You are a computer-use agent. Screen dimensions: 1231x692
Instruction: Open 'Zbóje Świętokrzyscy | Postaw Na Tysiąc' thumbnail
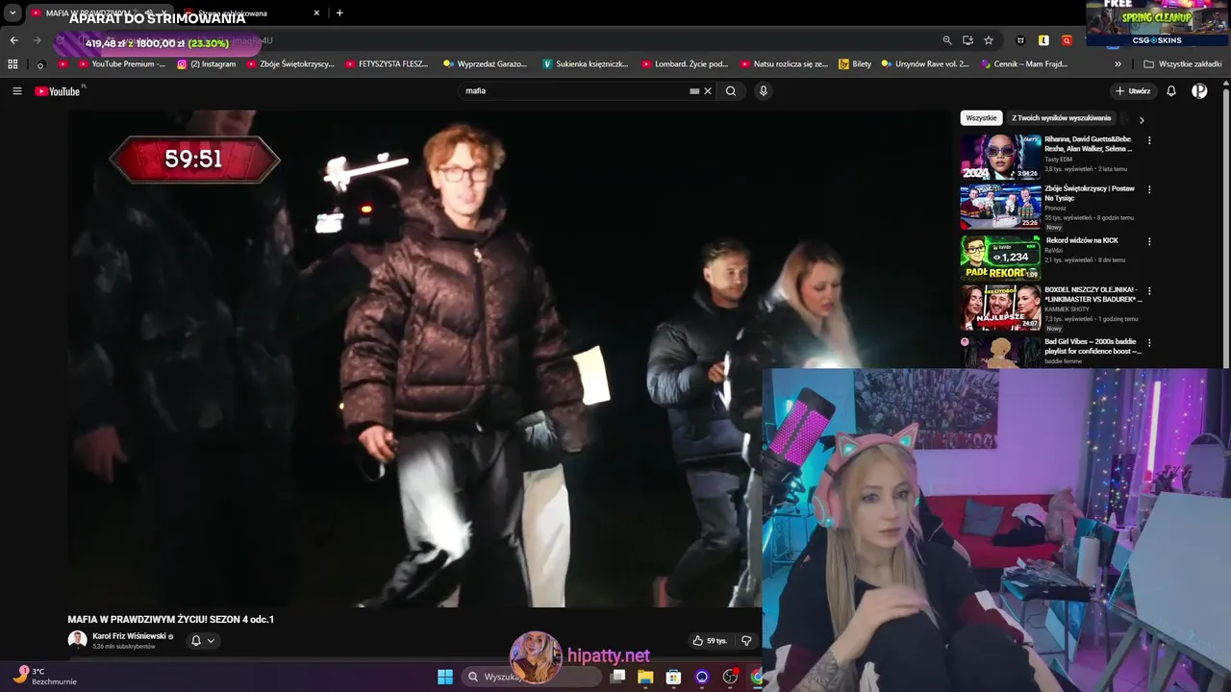[x=1000, y=206]
